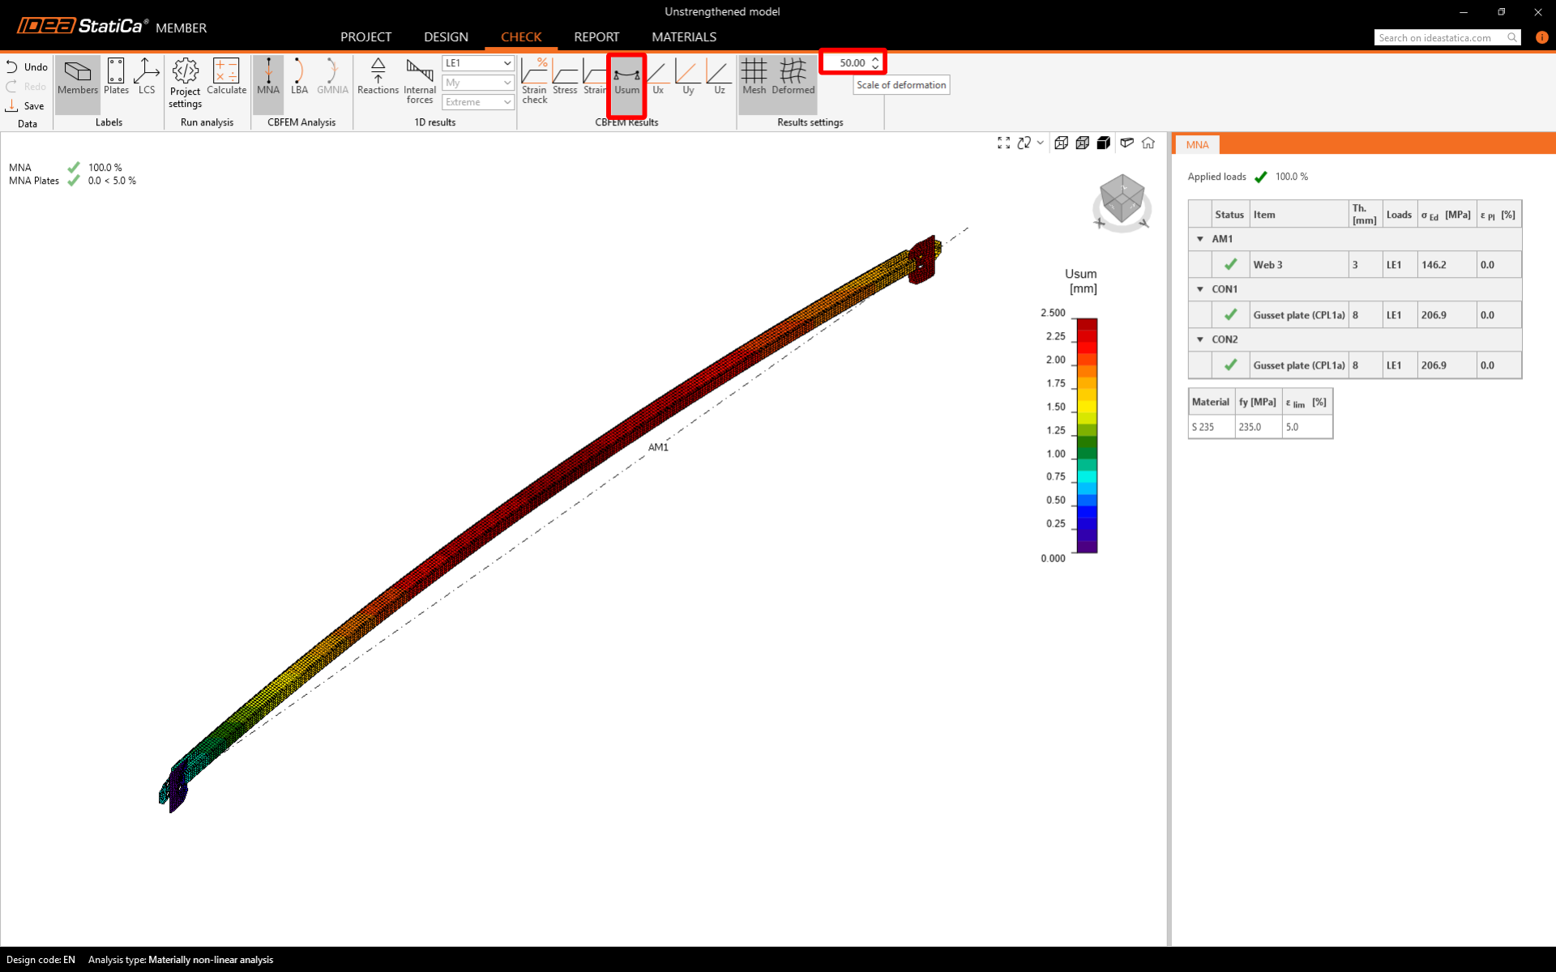The width and height of the screenshot is (1556, 972).
Task: Click the Usum color scale legend
Action: click(1087, 436)
